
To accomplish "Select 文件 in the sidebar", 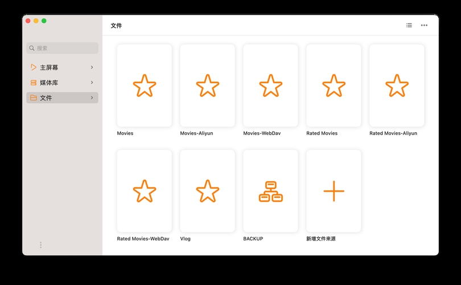I will [x=63, y=97].
